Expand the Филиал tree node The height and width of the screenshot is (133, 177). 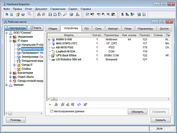(6, 85)
